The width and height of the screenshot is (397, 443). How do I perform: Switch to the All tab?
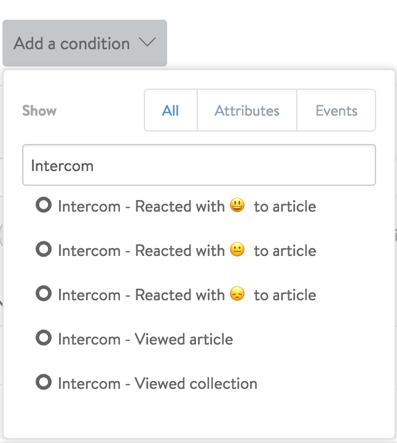(170, 110)
